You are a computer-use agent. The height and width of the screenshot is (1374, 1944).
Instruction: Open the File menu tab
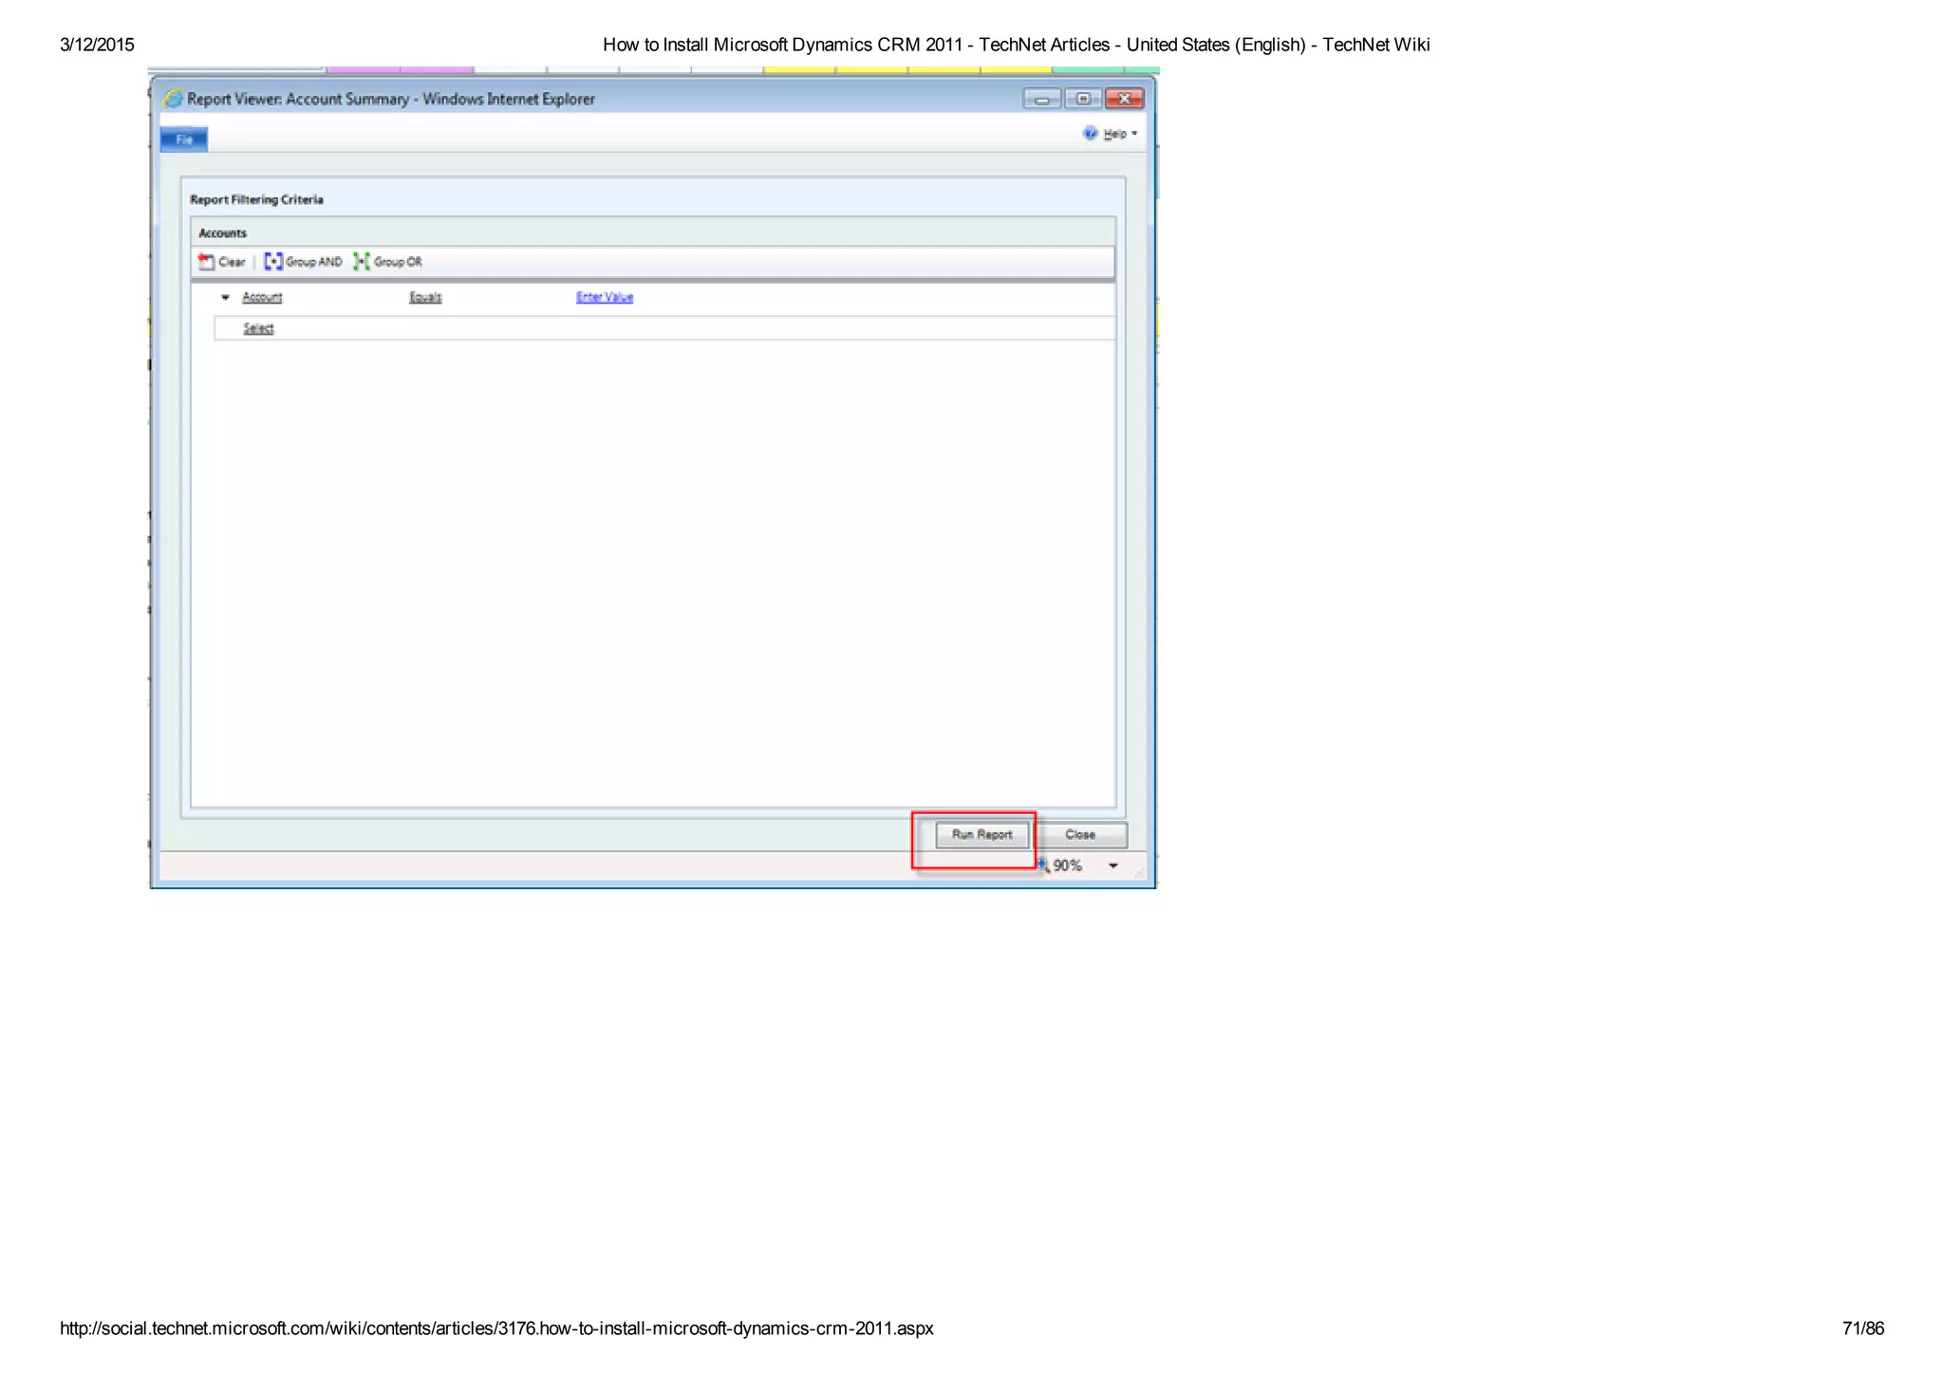pos(184,139)
